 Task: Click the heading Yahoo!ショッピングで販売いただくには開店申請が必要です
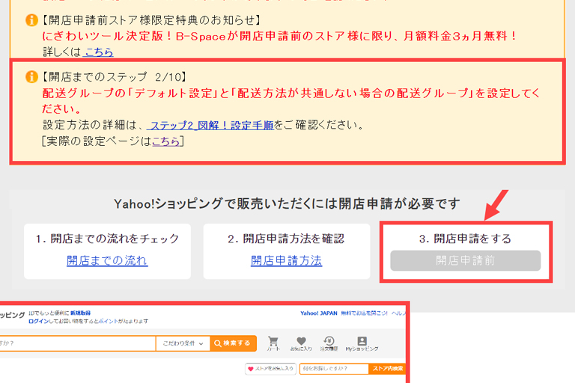287,203
